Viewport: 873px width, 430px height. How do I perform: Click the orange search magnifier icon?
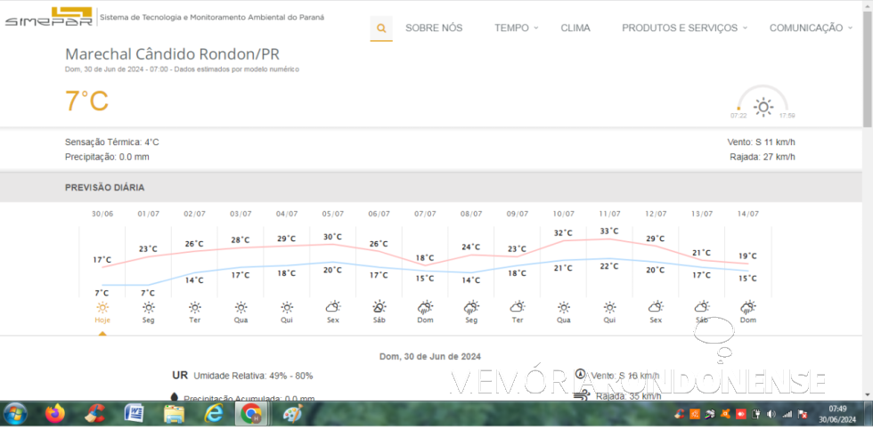381,28
